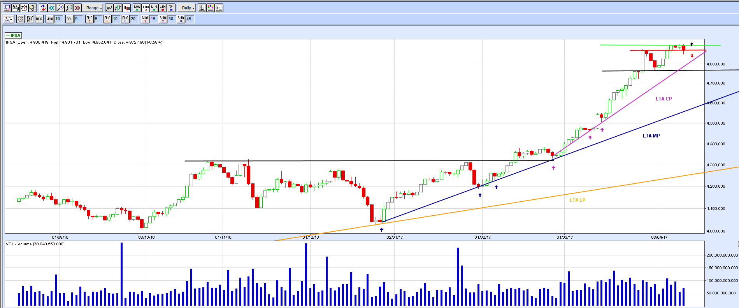
Task: Click the VOL - Volume label
Action: [x=35, y=244]
